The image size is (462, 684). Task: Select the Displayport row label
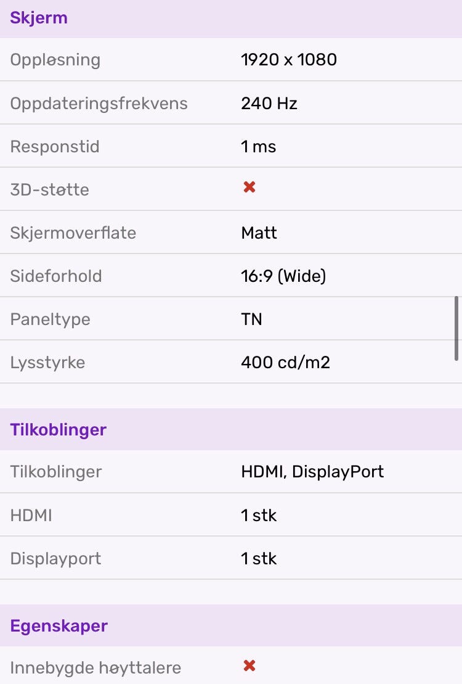coord(55,559)
